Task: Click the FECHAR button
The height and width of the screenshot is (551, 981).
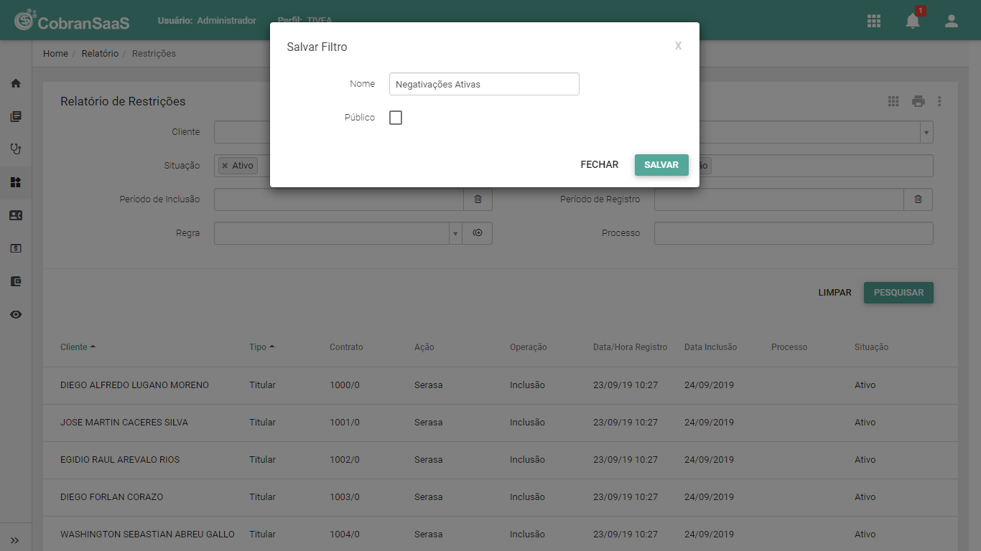Action: (600, 165)
